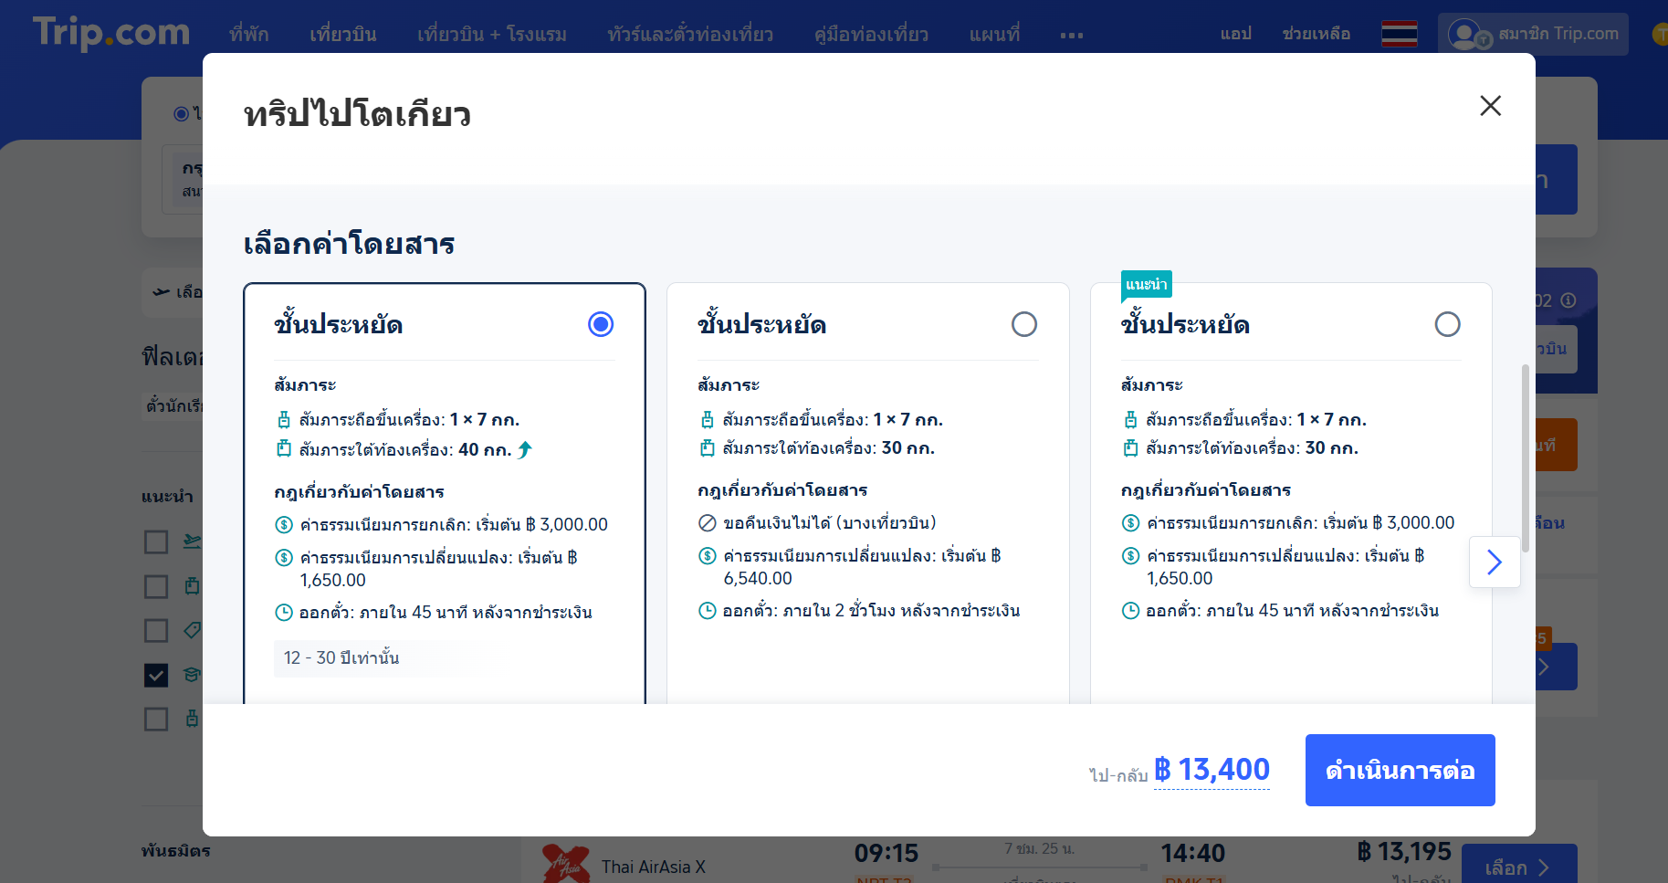Image resolution: width=1668 pixels, height=883 pixels.
Task: Click ticketing clock icon in middle fare card
Action: click(x=708, y=611)
